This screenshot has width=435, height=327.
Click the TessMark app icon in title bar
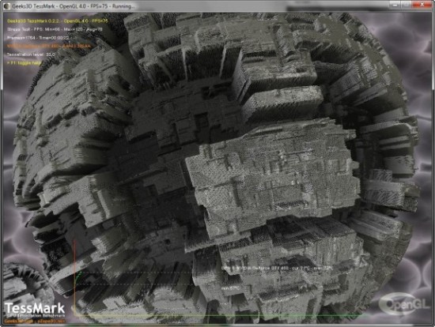pyautogui.click(x=6, y=6)
